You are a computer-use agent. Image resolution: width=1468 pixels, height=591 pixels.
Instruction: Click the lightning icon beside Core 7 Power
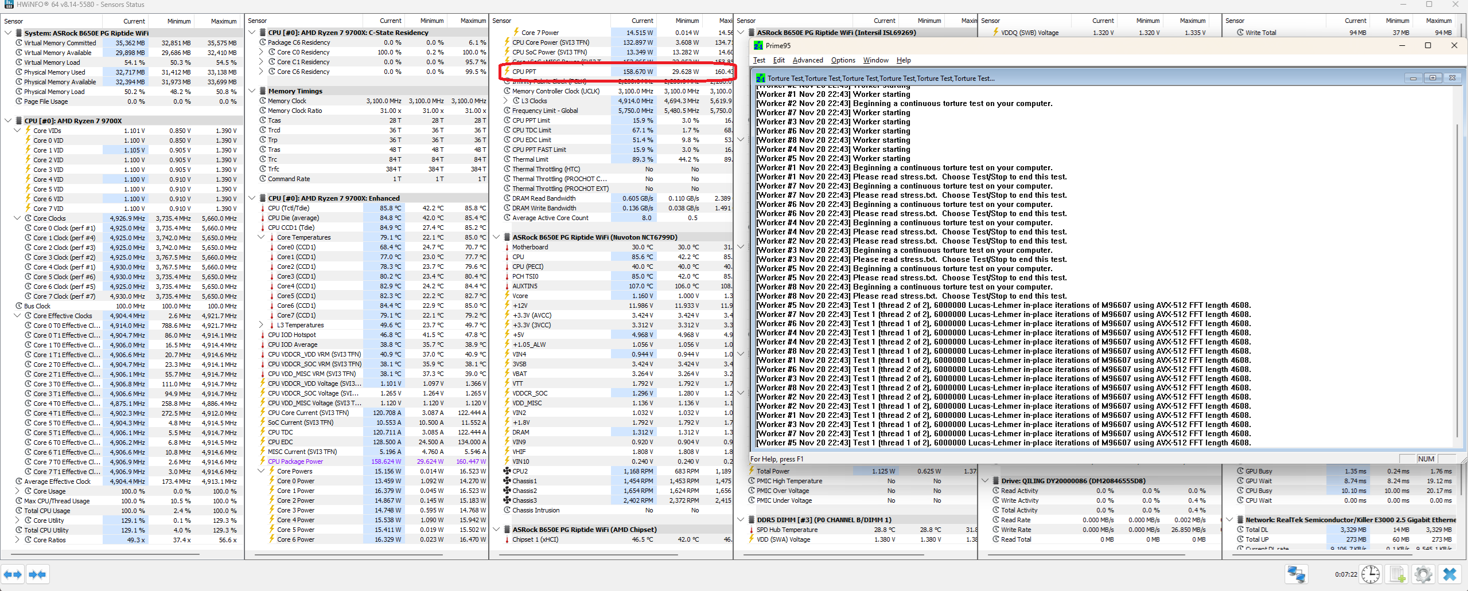pos(516,33)
